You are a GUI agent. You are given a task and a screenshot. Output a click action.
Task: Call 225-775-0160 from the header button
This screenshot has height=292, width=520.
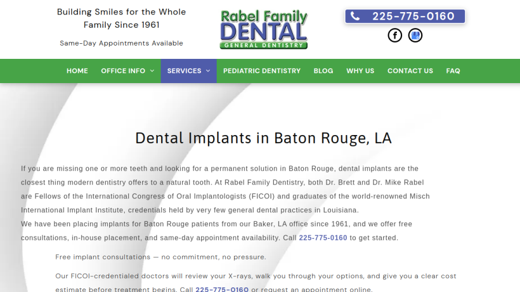click(x=405, y=16)
